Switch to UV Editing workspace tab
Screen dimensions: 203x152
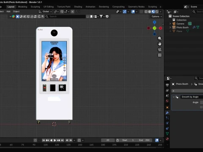[x=49, y=7]
